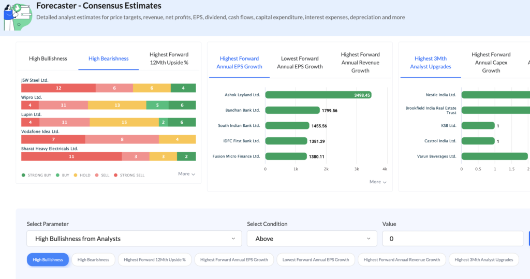530x279 pixels.
Task: Click the Nestle India upgrades bar
Action: (x=495, y=95)
